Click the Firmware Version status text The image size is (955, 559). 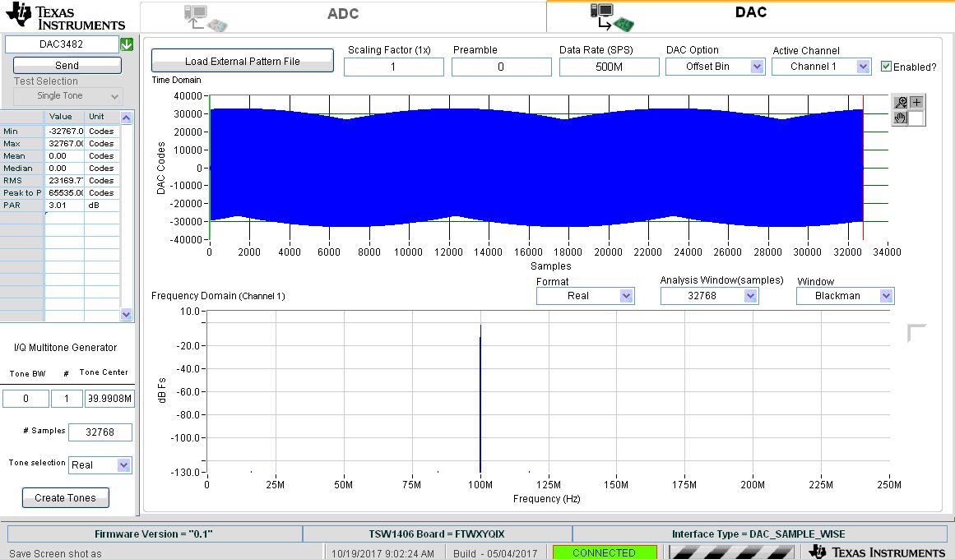point(154,534)
